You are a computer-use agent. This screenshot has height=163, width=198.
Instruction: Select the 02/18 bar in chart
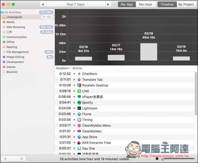tap(149, 52)
